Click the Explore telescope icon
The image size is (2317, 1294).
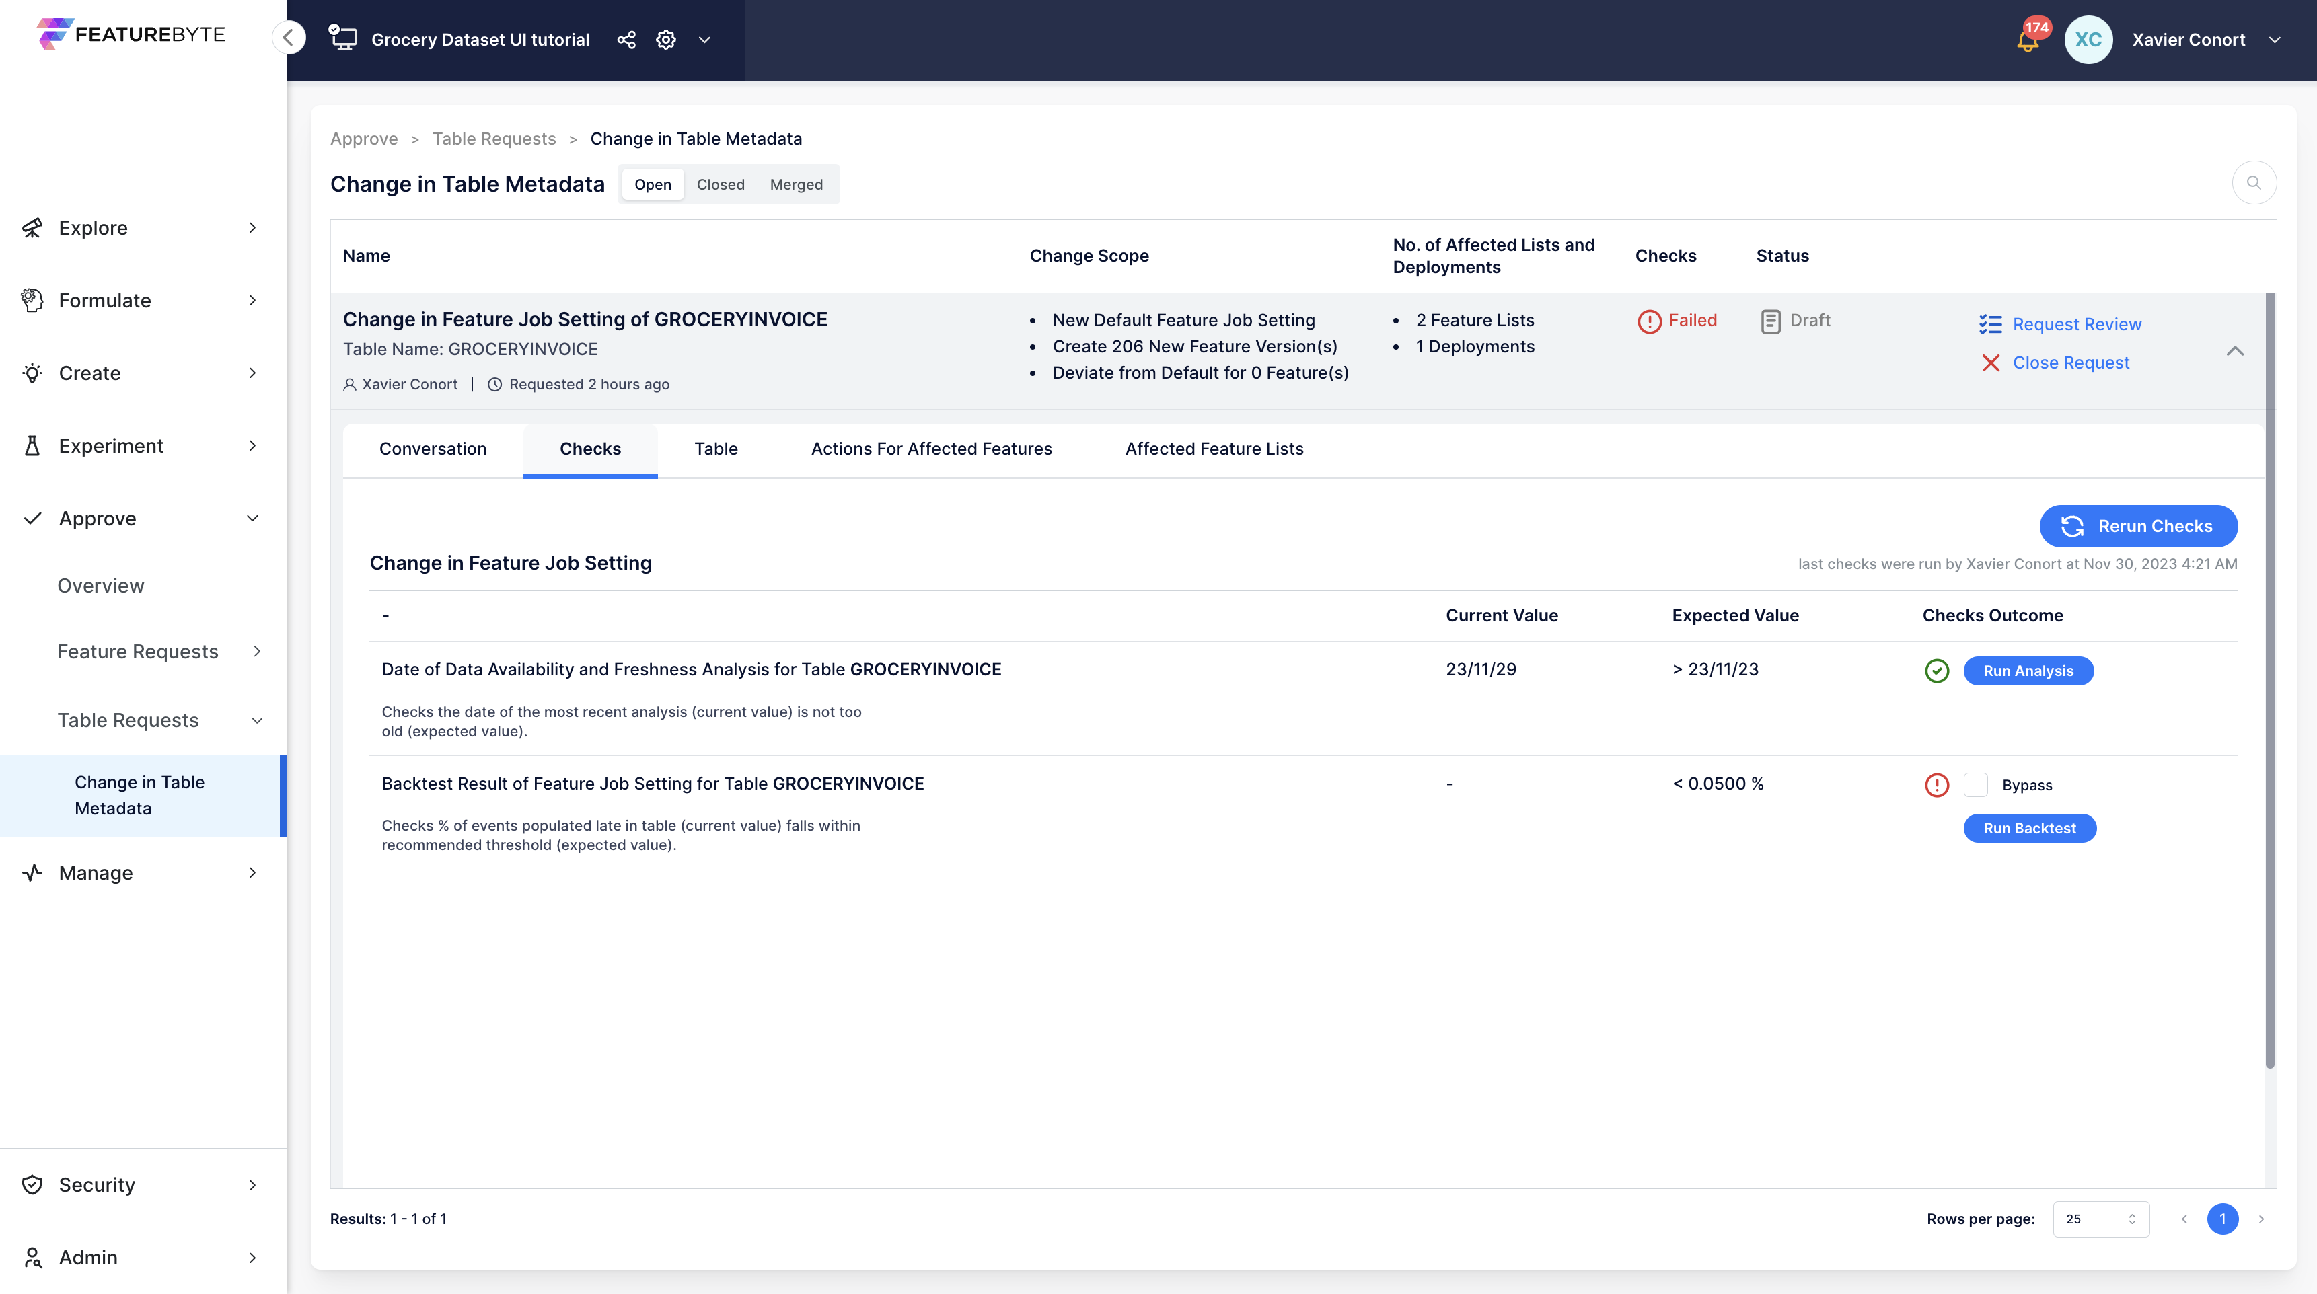pyautogui.click(x=32, y=227)
